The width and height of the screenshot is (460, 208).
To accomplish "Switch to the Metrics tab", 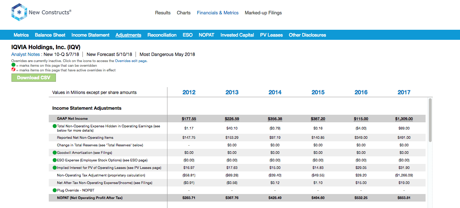I will point(21,35).
